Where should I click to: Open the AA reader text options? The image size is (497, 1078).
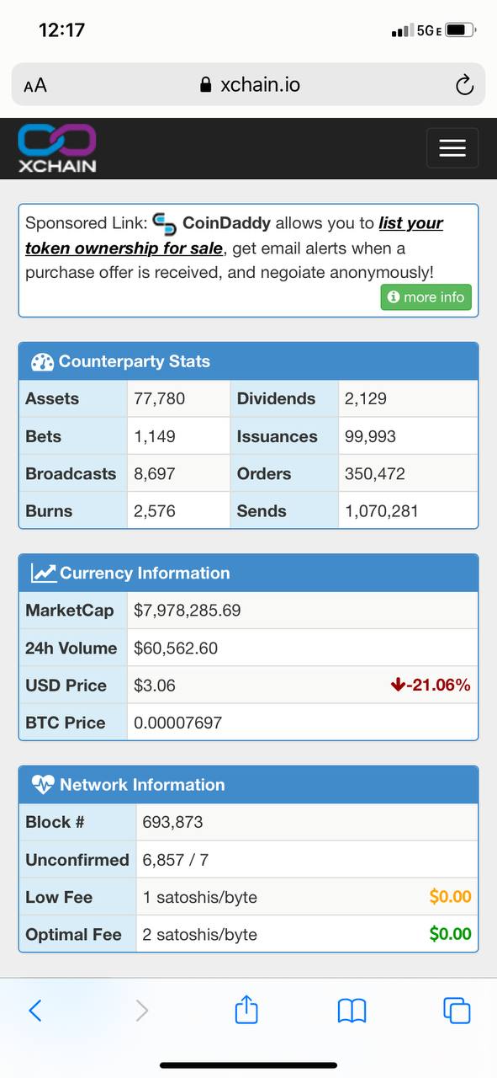pyautogui.click(x=35, y=85)
